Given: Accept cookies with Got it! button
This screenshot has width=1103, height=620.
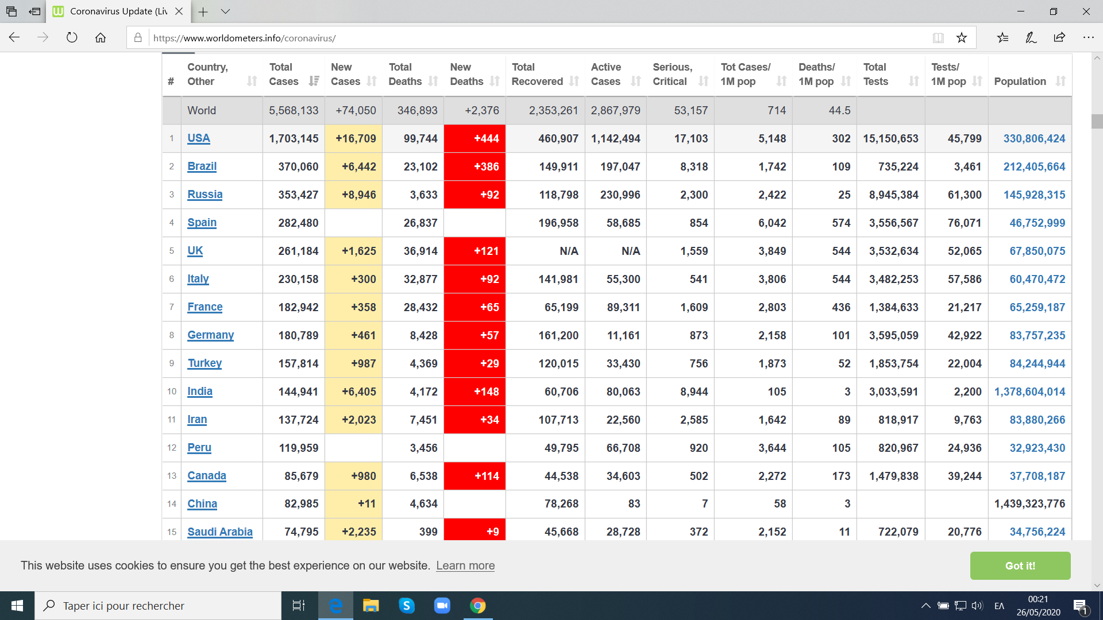Looking at the screenshot, I should pos(1020,565).
